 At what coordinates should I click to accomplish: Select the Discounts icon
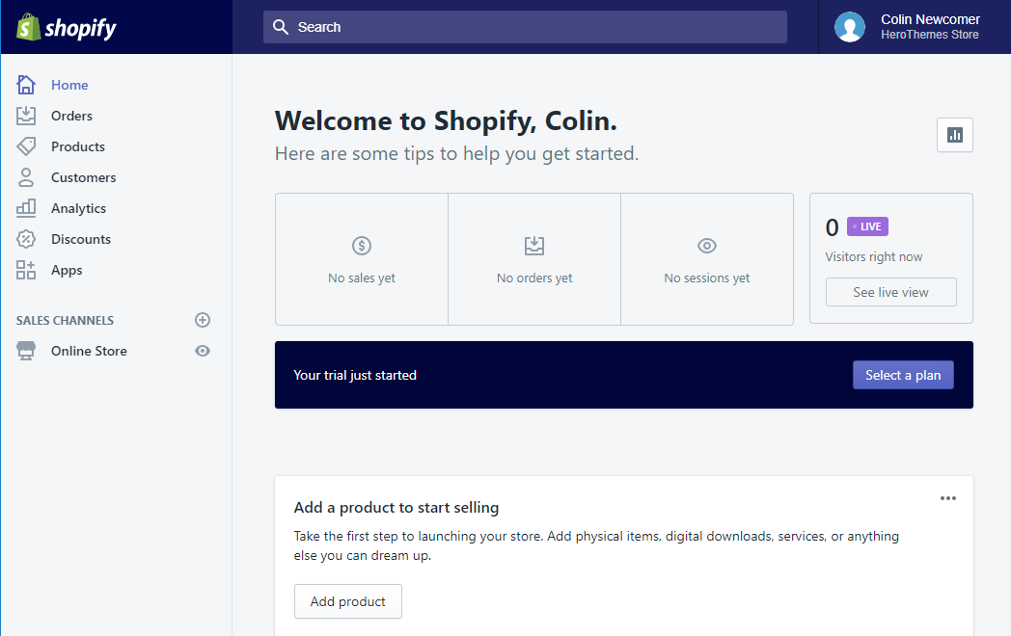tap(26, 239)
